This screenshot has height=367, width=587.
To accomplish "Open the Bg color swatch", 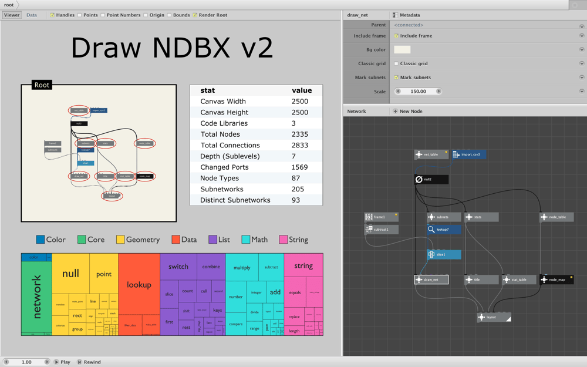I will tap(402, 49).
